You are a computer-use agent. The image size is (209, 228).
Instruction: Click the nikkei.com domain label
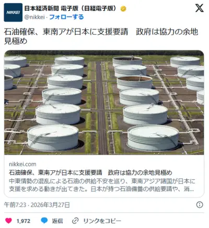tap(22, 164)
